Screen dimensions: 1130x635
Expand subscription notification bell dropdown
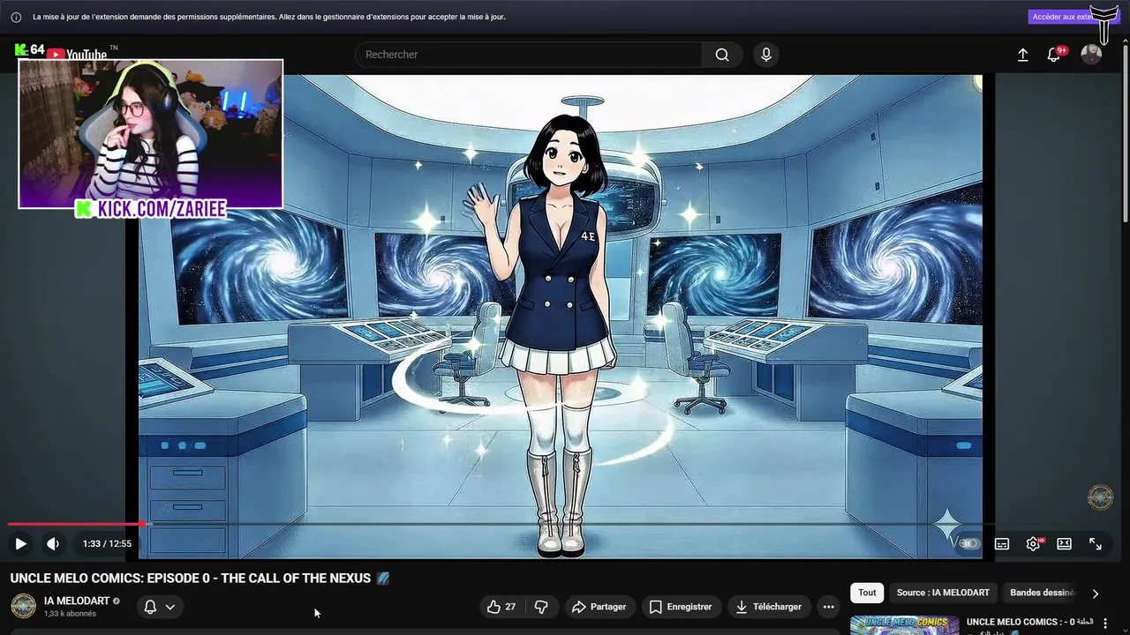click(x=160, y=607)
